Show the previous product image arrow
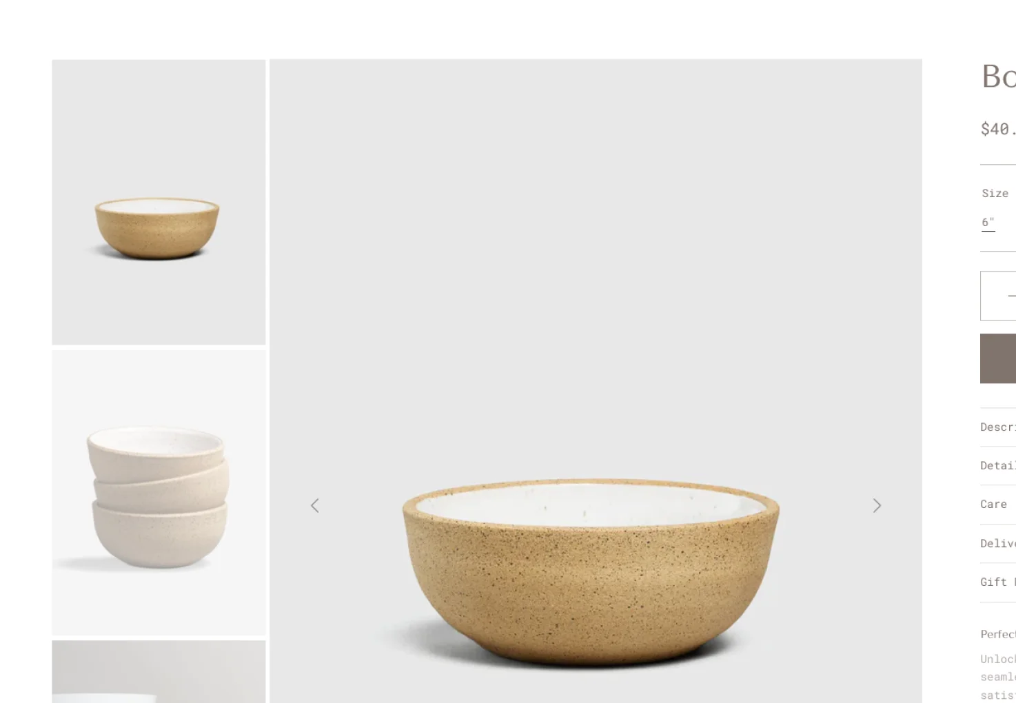 315,506
